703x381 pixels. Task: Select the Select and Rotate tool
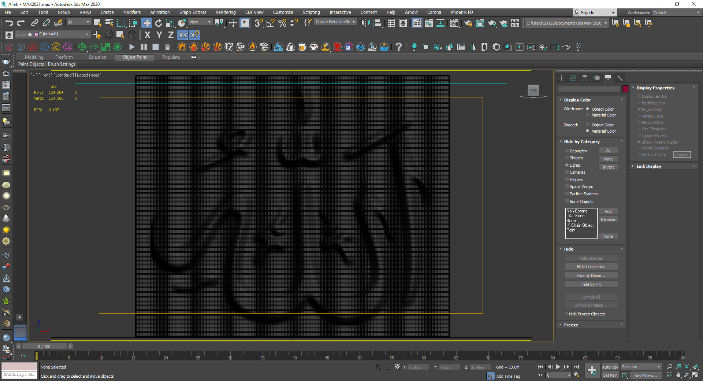coord(158,23)
